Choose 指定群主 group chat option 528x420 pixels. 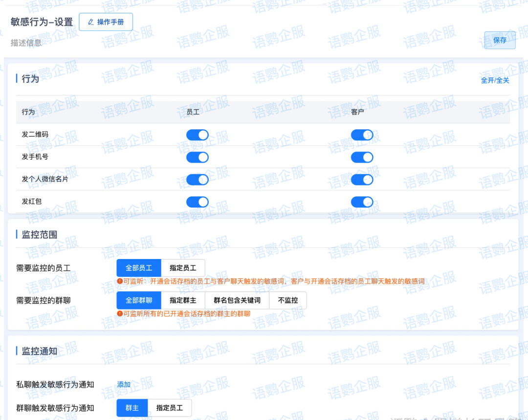point(183,301)
